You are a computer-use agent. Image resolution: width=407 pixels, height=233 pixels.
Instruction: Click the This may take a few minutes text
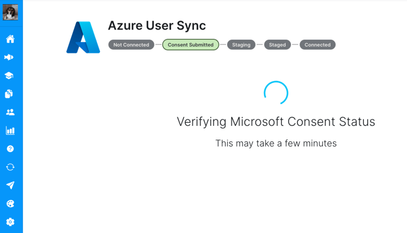[x=276, y=143]
